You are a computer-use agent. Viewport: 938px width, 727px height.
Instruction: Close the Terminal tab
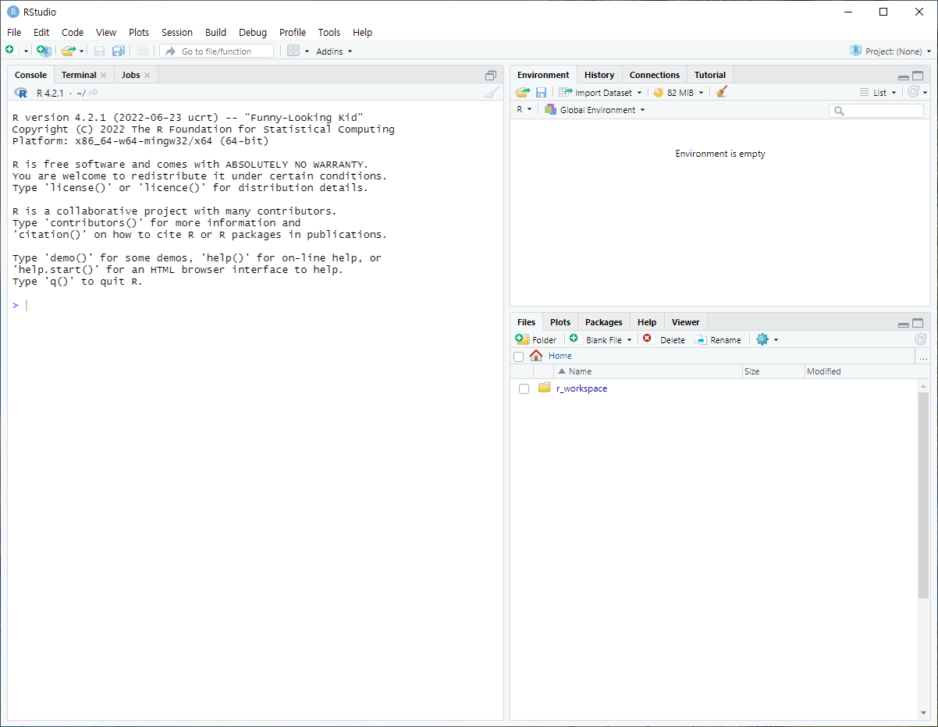[103, 76]
